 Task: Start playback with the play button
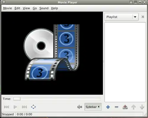[15, 107]
